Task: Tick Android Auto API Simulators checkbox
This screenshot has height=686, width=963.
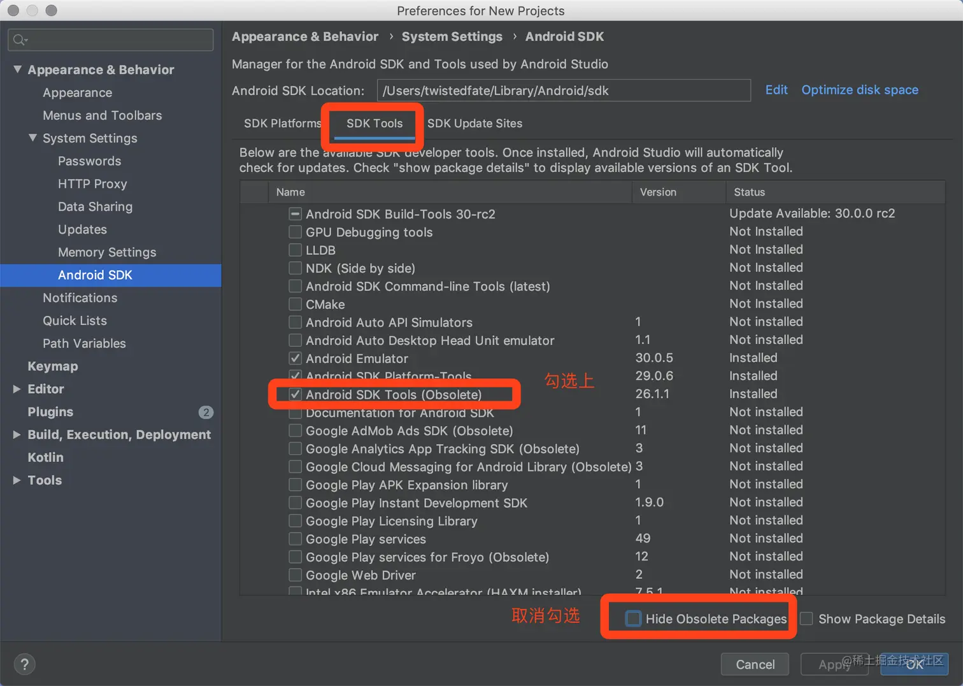Action: click(x=295, y=322)
